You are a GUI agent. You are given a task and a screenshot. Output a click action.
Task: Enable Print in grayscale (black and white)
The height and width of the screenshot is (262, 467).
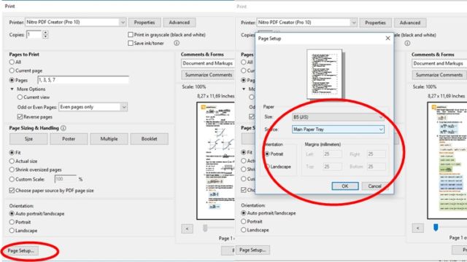click(131, 35)
